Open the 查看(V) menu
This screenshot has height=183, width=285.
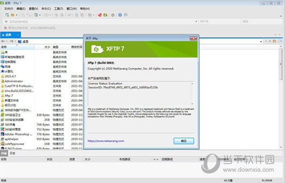click(x=33, y=9)
